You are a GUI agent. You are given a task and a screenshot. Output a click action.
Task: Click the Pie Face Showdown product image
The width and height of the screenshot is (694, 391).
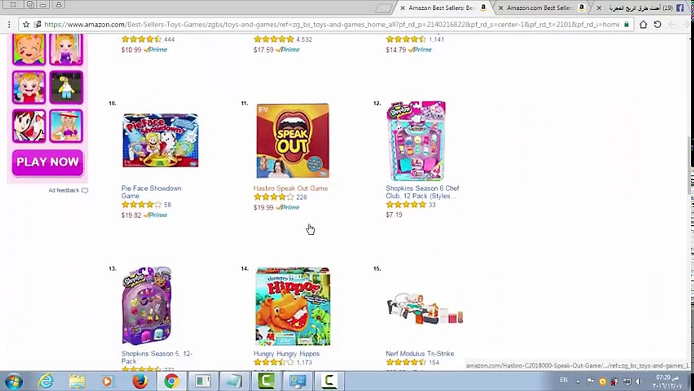pos(160,141)
